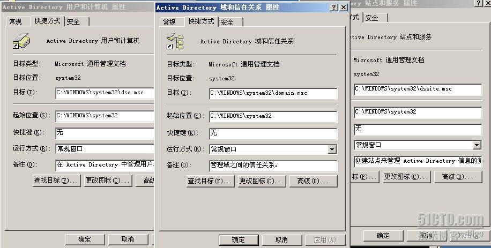Expand run mode dropdown arrow in Sites and Services window
The image size is (491, 248).
[x=477, y=145]
